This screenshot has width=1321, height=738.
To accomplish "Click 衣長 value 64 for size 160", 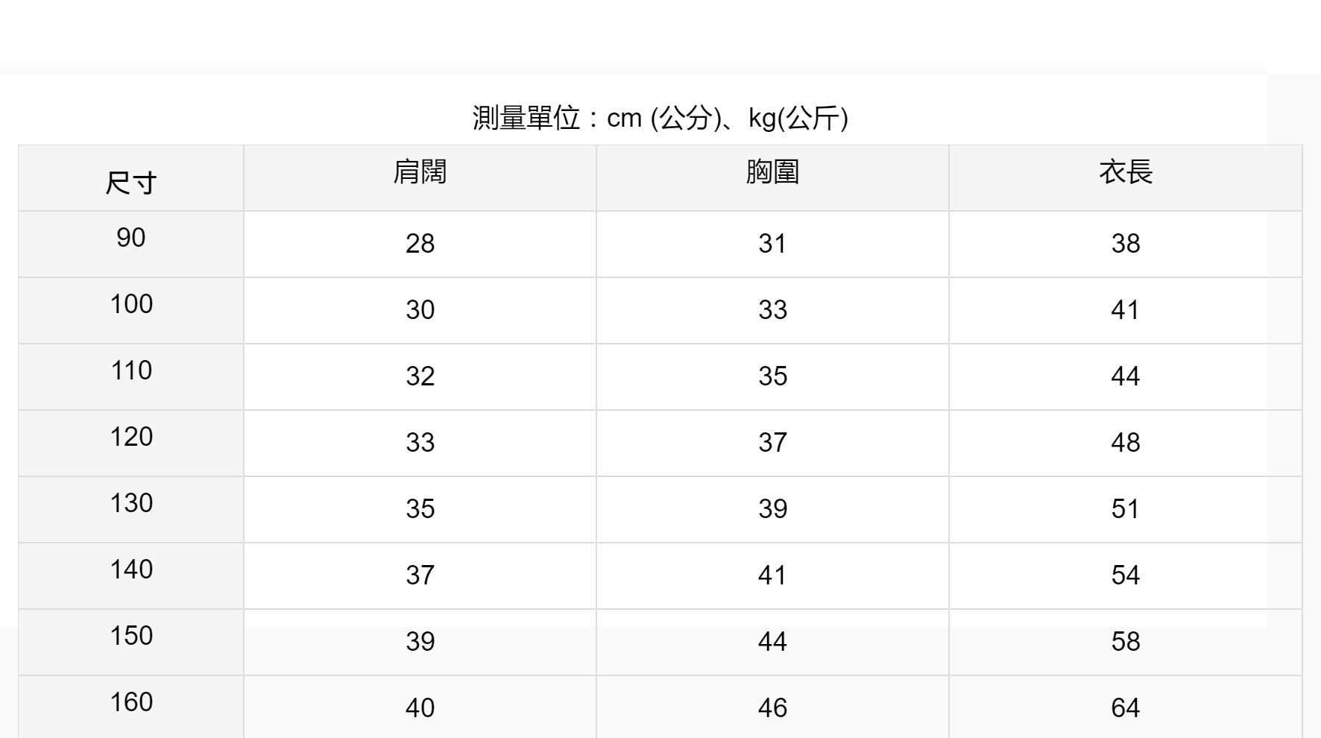I will pos(1125,708).
